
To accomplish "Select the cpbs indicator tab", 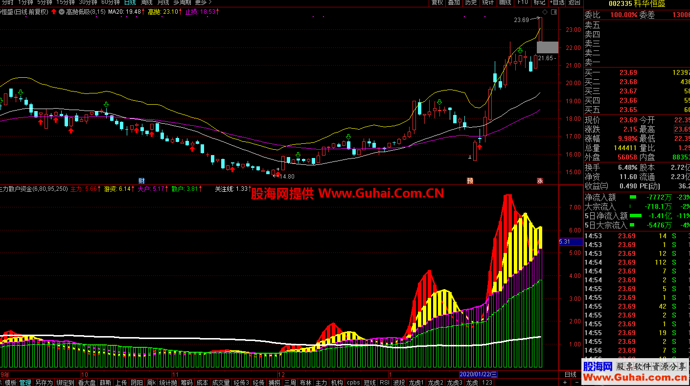I will 353,383.
